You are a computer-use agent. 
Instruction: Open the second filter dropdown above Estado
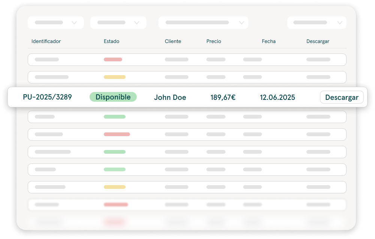coord(118,23)
